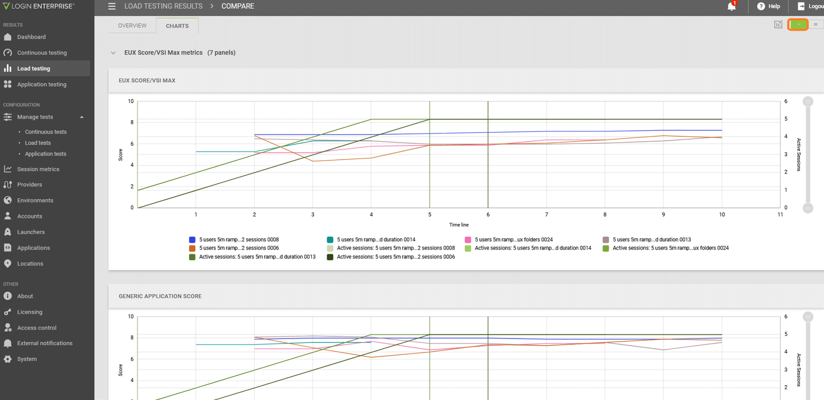Click the Locations pin icon

(x=8, y=263)
